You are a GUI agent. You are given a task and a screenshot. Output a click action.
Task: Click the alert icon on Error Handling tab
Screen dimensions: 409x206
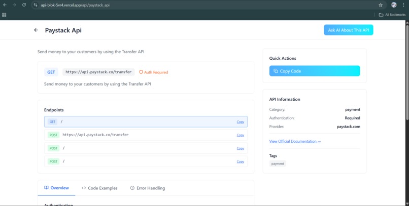[x=132, y=188]
